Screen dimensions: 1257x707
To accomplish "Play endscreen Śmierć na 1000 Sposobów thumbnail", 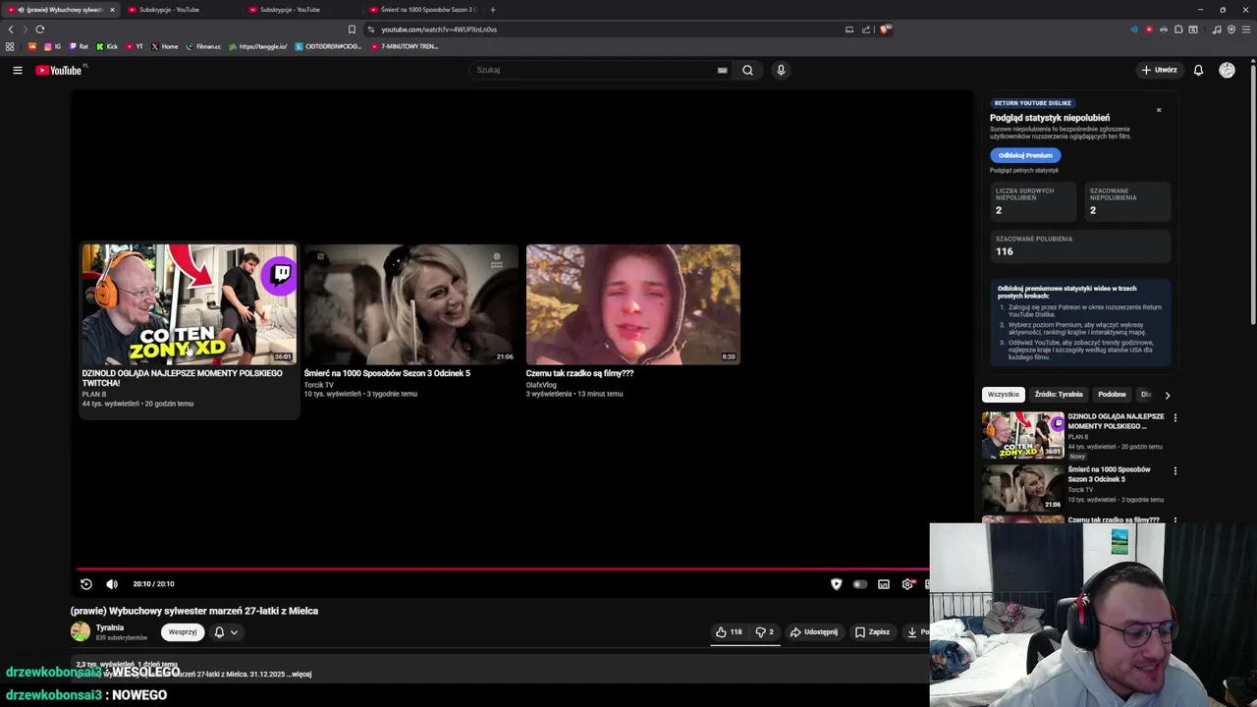I will tap(410, 304).
